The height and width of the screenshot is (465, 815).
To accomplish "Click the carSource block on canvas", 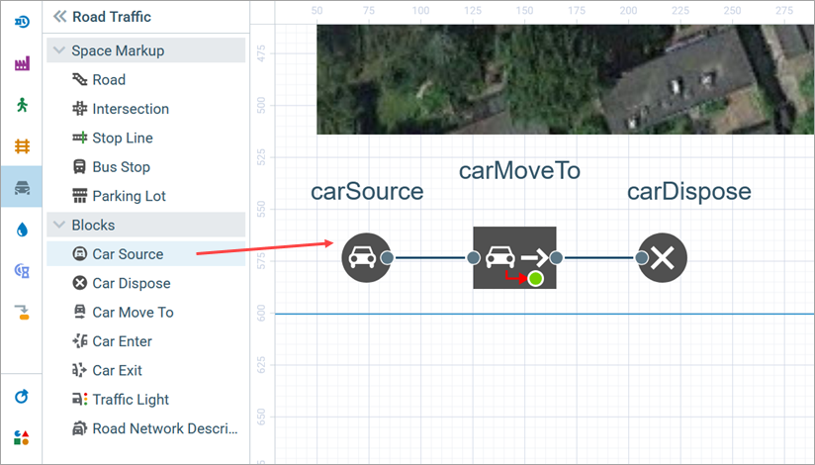I will (x=362, y=258).
